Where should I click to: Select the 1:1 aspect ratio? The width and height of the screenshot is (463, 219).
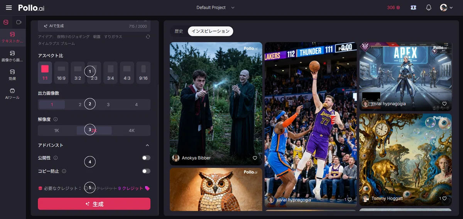tap(45, 73)
